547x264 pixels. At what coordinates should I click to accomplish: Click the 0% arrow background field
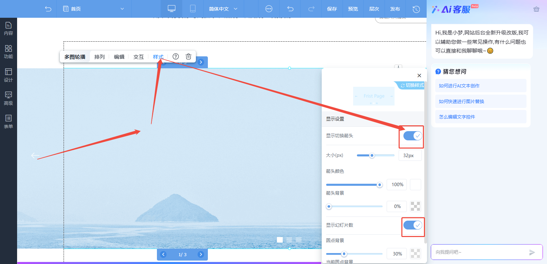click(x=397, y=206)
